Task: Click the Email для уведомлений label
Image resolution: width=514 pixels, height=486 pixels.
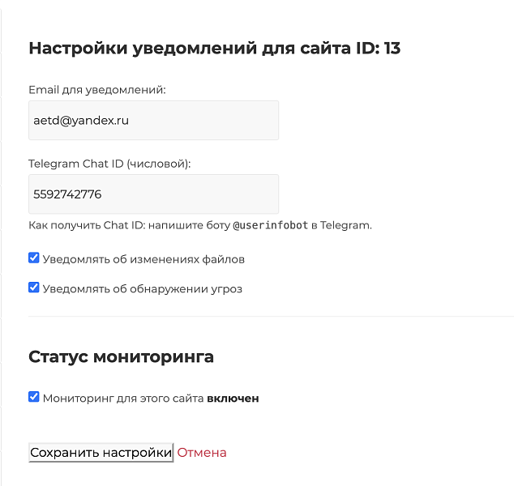Action: [x=97, y=90]
